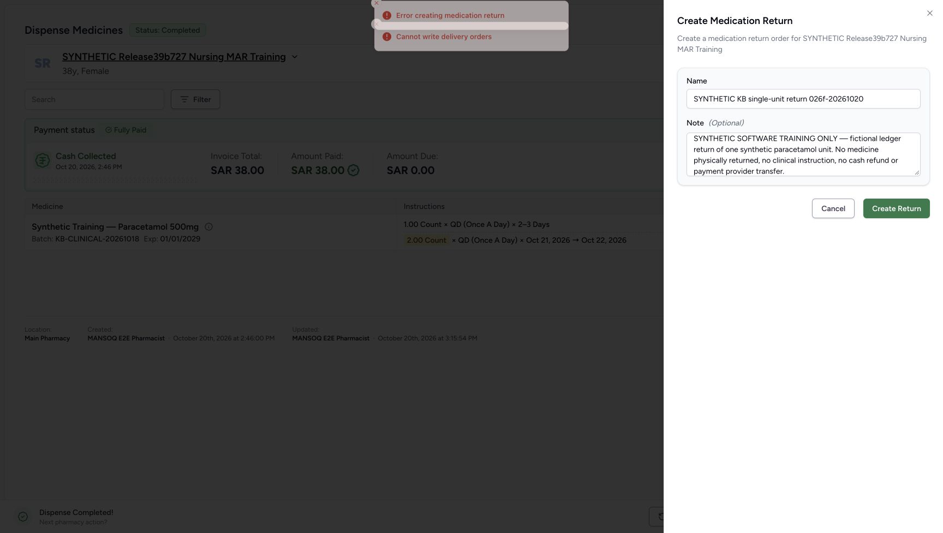Expand the patient name dropdown chevron
943x533 pixels.
pos(295,57)
